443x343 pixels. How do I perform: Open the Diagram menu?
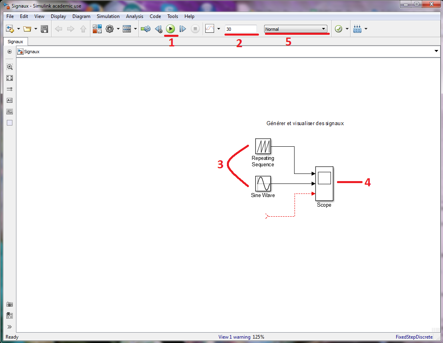(81, 16)
